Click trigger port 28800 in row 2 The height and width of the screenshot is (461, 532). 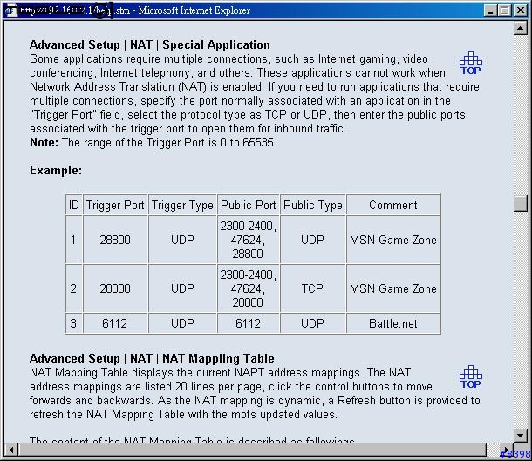(115, 288)
